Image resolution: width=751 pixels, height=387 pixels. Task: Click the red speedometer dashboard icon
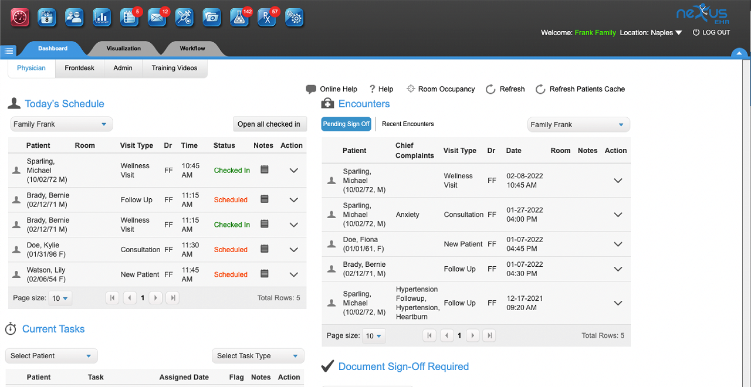[x=19, y=18]
